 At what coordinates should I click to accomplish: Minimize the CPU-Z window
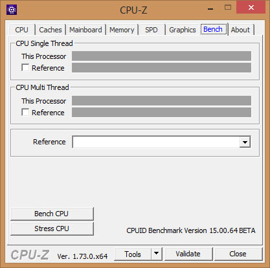[210, 8]
